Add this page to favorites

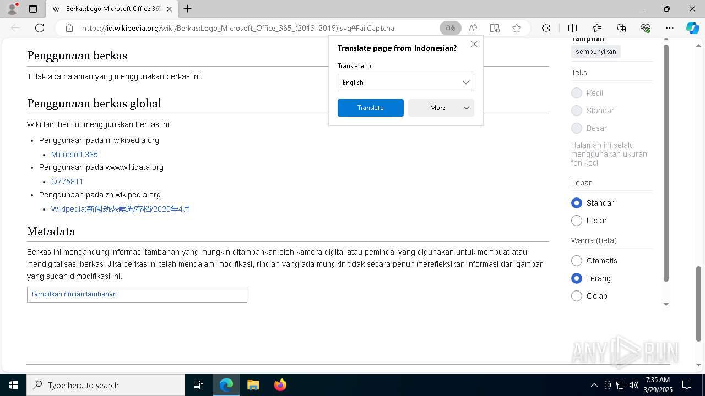tap(517, 28)
